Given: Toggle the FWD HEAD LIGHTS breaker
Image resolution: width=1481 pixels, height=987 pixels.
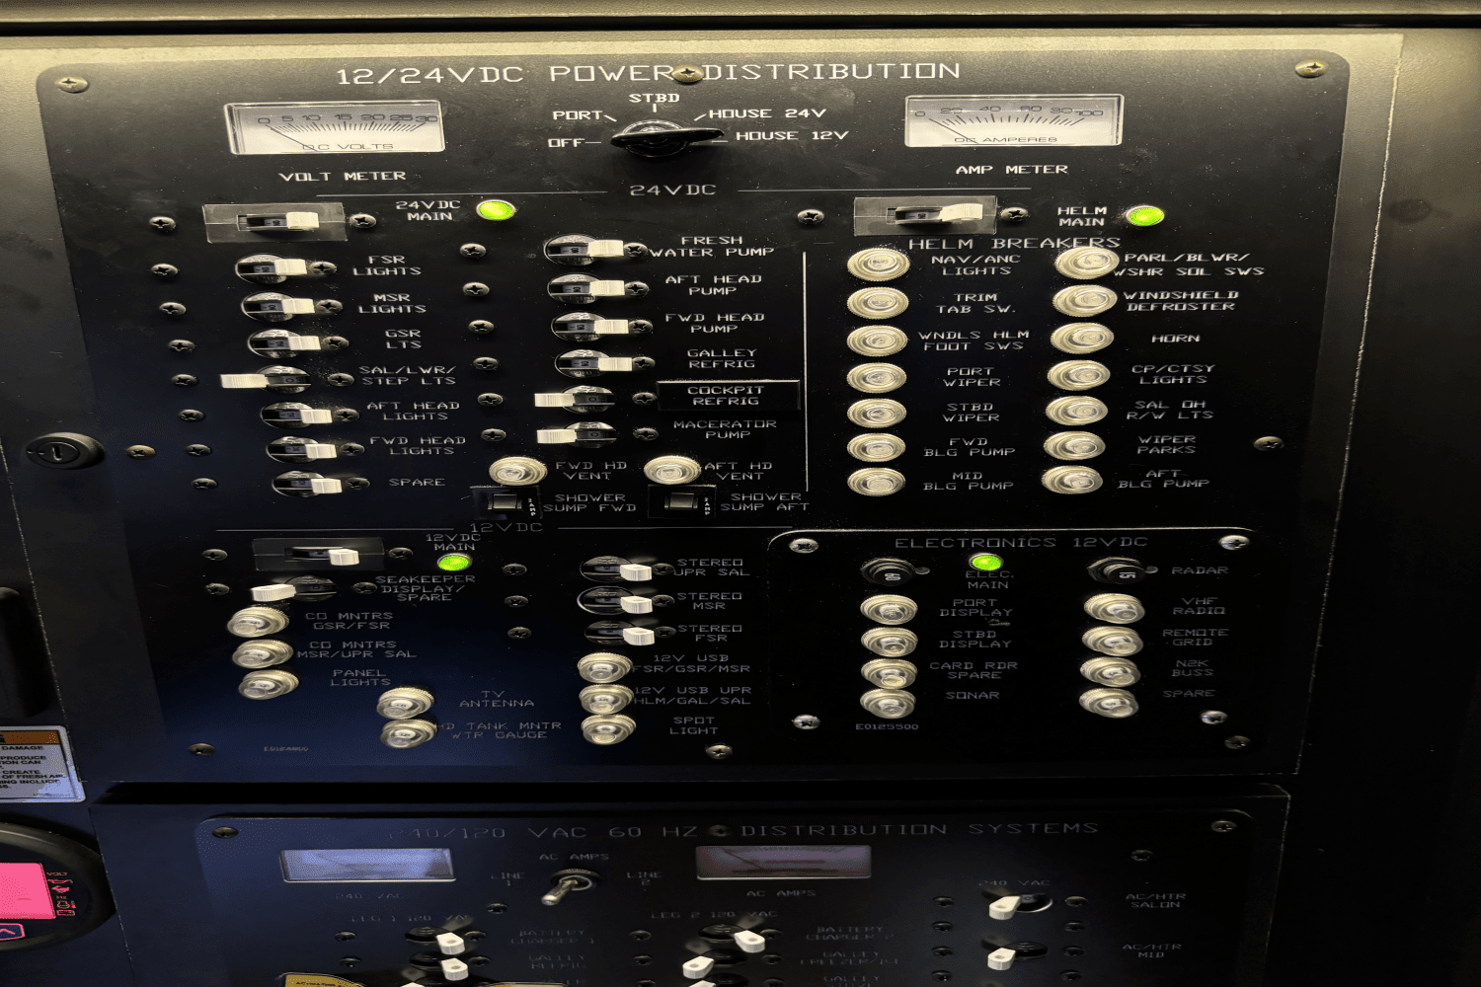Looking at the screenshot, I should (x=302, y=449).
